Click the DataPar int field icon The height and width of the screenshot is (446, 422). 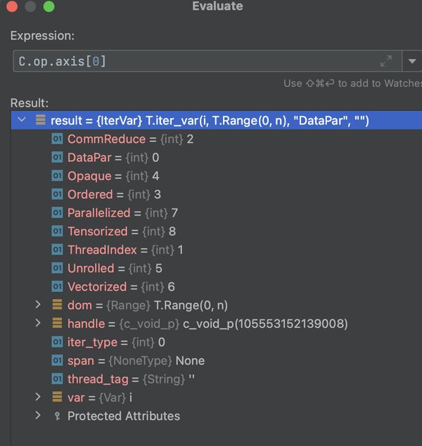point(57,158)
